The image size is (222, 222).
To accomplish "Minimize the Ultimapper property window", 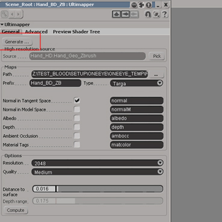I will click(x=158, y=5).
